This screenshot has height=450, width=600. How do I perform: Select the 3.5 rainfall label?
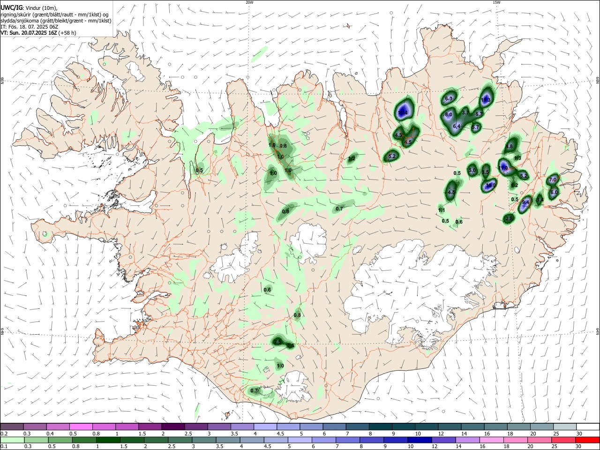point(485,172)
